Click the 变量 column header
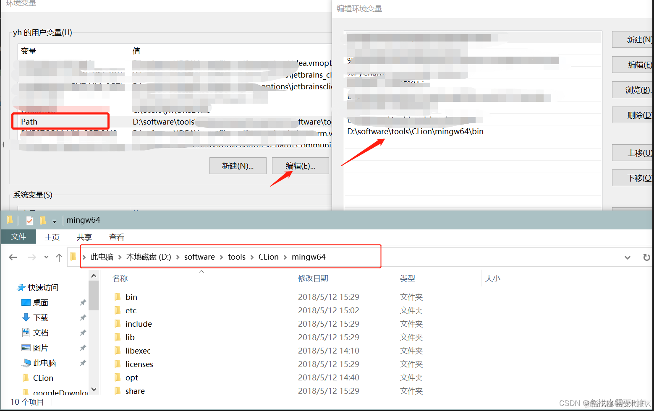 click(x=29, y=51)
